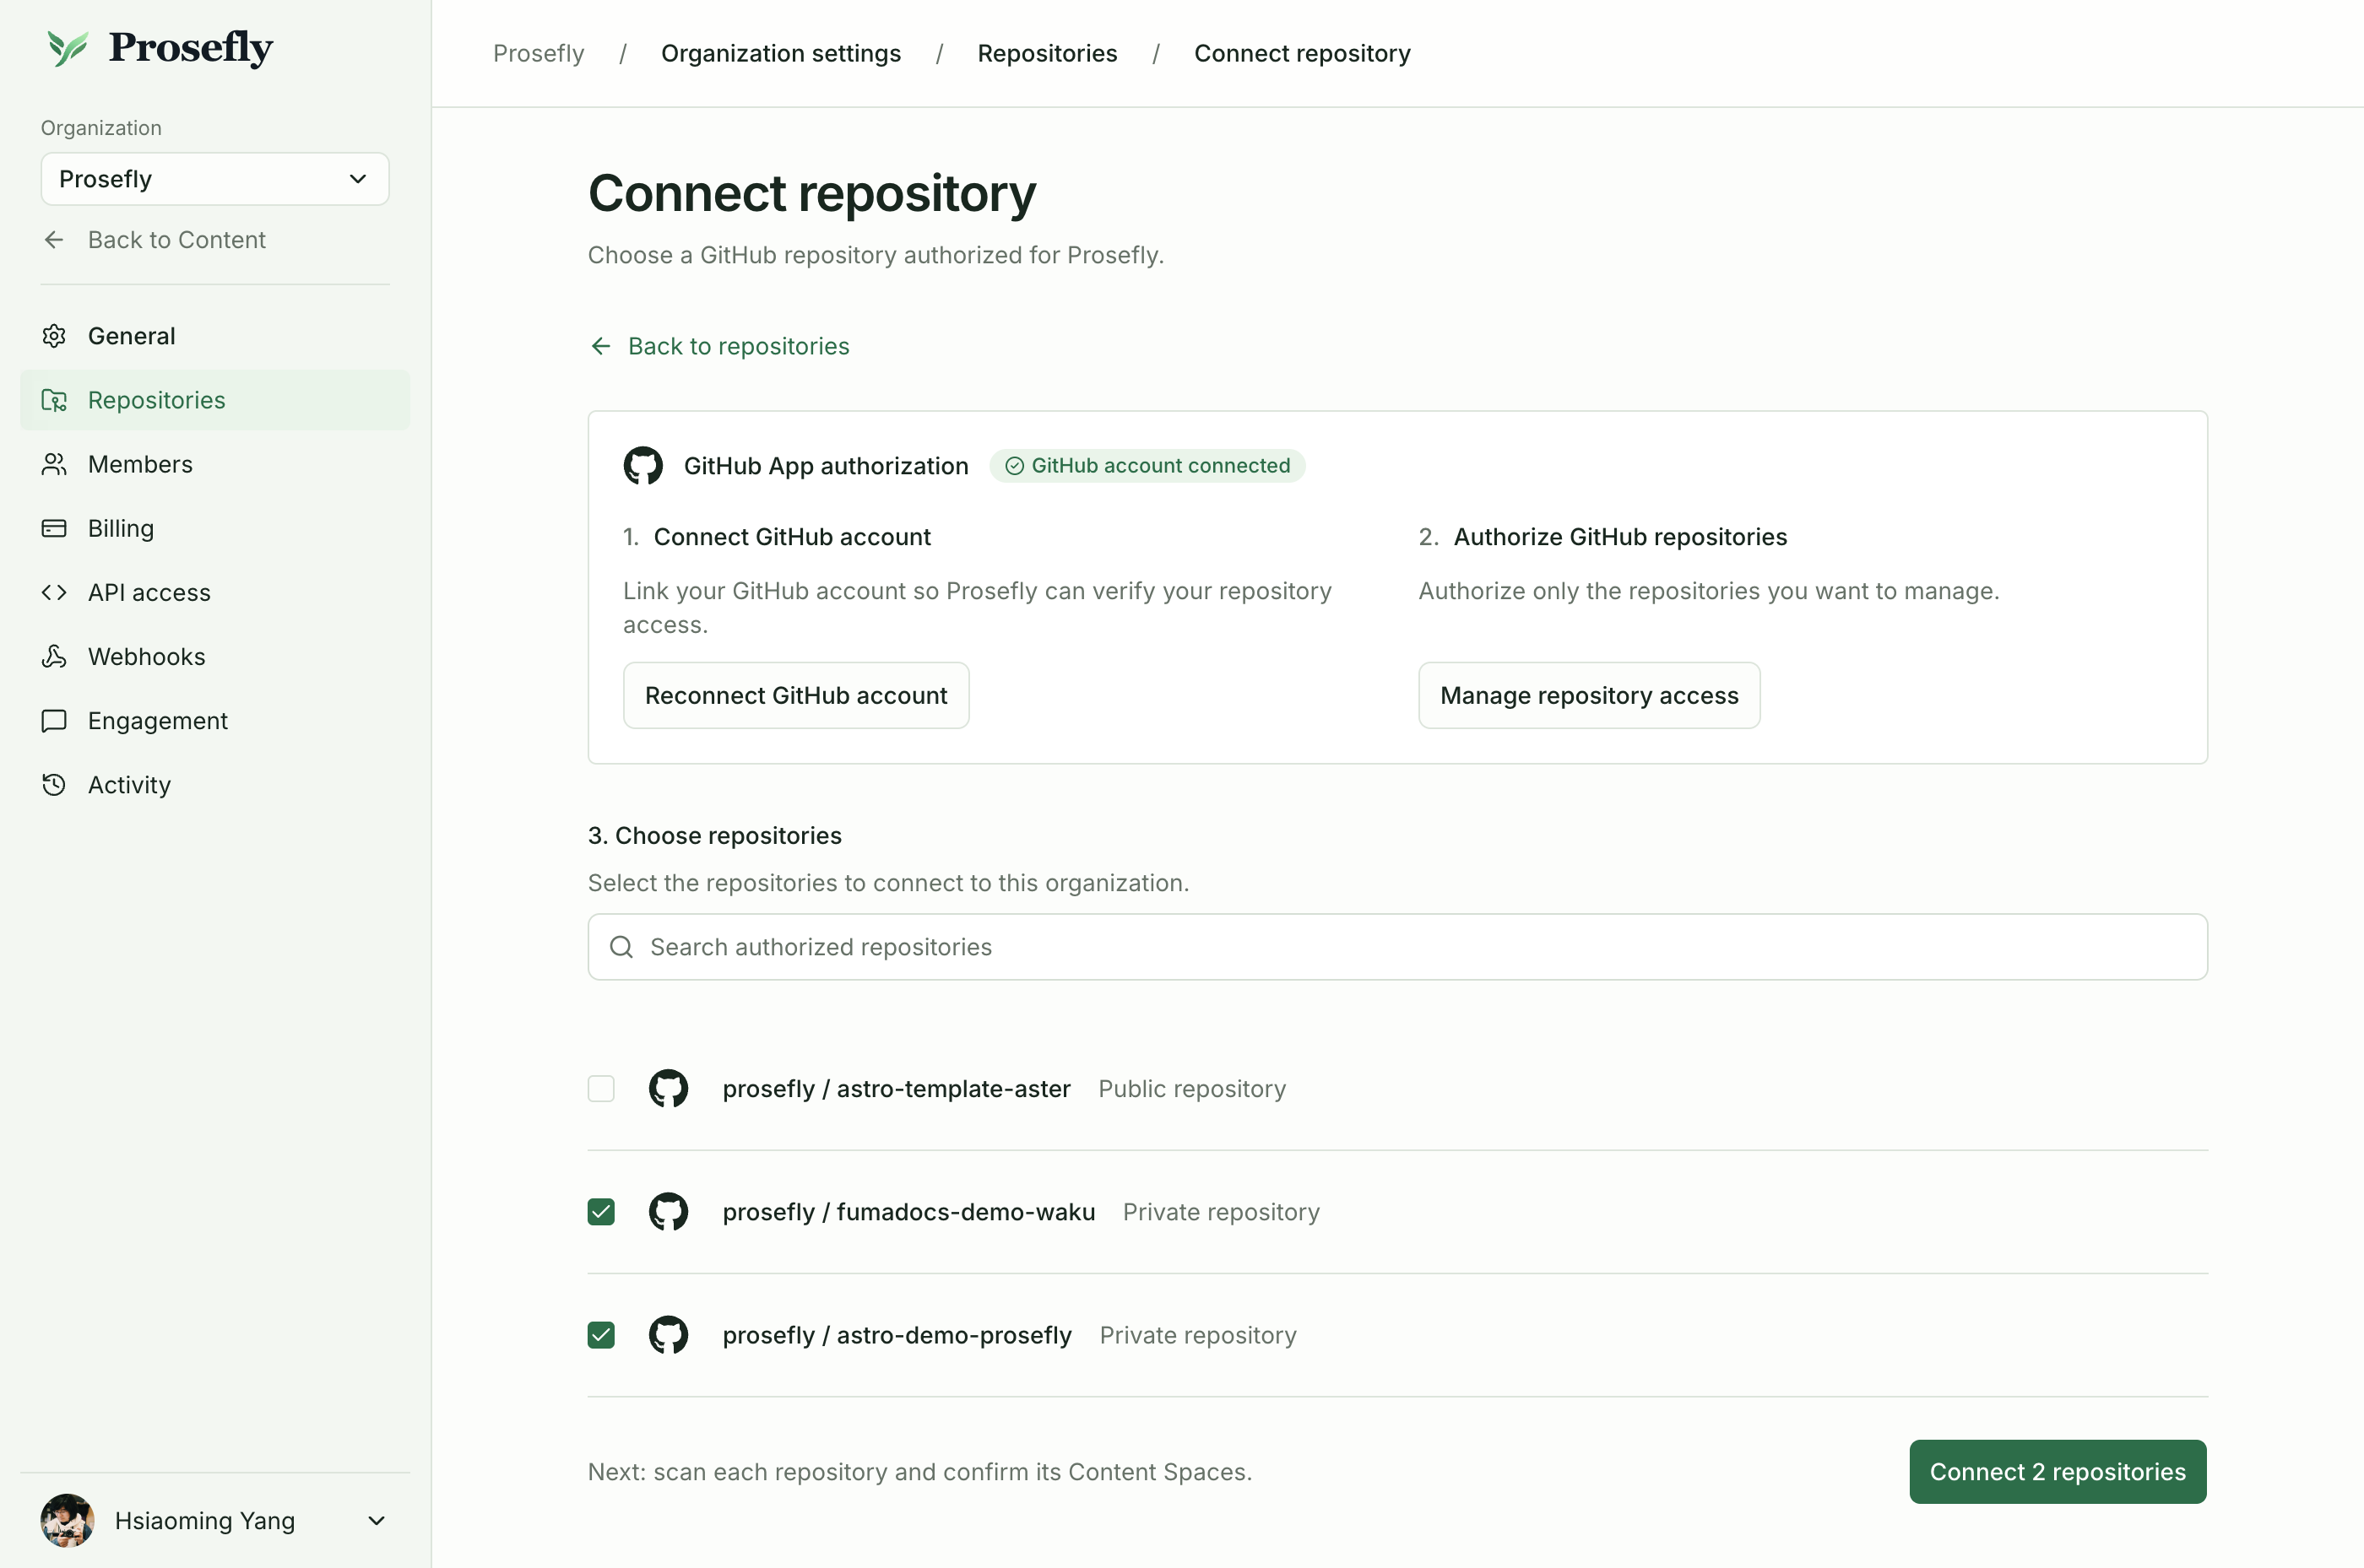The width and height of the screenshot is (2364, 1568).
Task: Open the Prosefly organization dropdown
Action: point(215,179)
